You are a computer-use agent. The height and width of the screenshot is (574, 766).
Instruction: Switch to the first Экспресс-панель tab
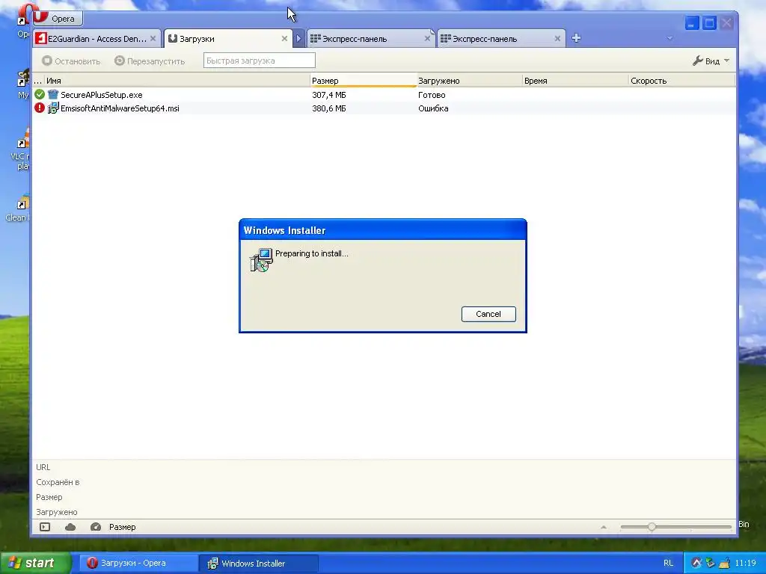pos(370,39)
